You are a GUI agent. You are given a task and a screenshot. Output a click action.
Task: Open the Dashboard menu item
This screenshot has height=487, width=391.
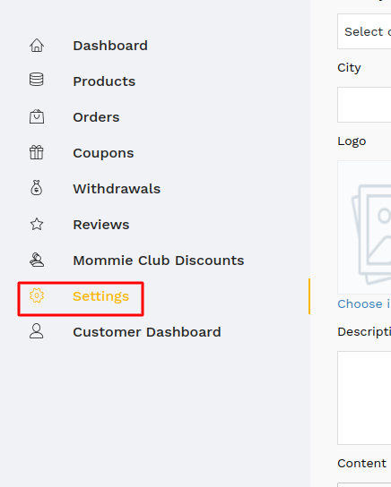click(110, 46)
